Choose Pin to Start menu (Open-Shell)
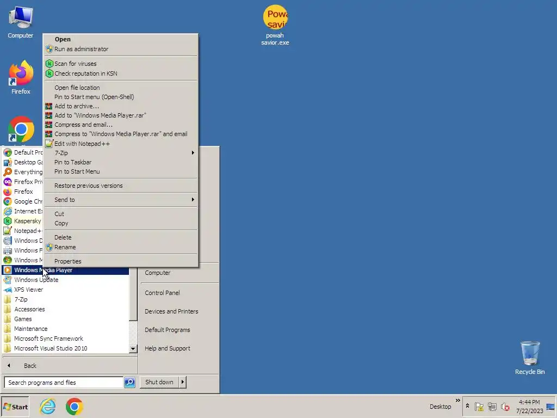The image size is (557, 418). click(121, 97)
